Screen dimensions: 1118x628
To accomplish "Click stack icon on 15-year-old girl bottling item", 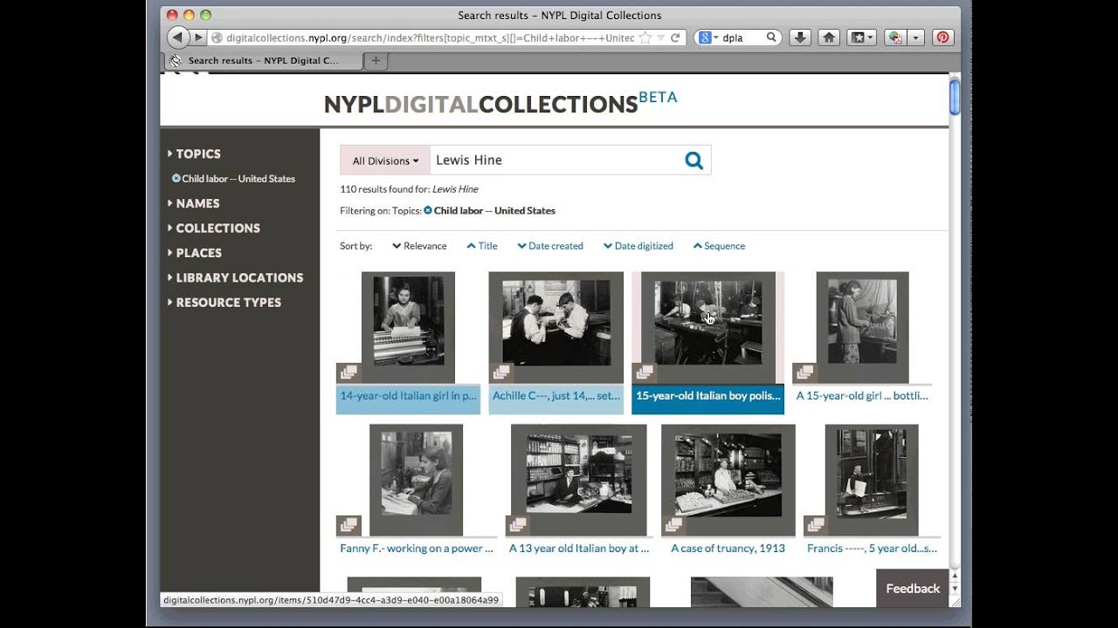I will (805, 372).
